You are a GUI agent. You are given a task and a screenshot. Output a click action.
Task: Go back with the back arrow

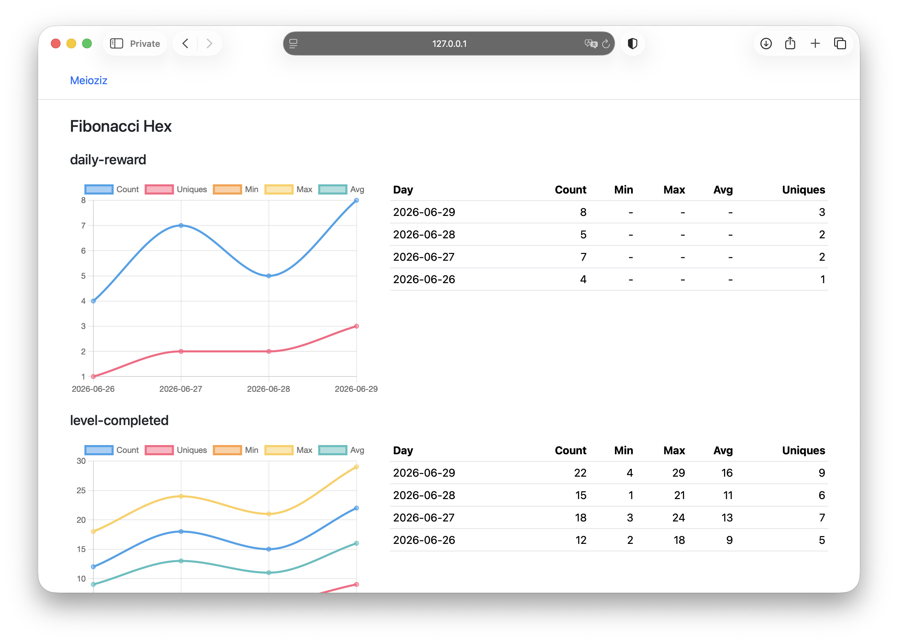click(185, 43)
